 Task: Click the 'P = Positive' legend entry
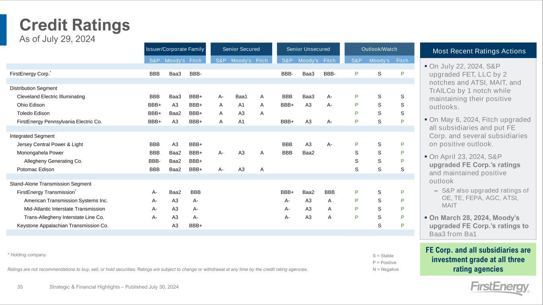tap(384, 263)
